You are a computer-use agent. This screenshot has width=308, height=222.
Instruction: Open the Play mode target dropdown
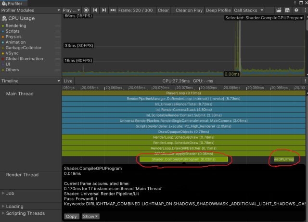tap(71, 10)
